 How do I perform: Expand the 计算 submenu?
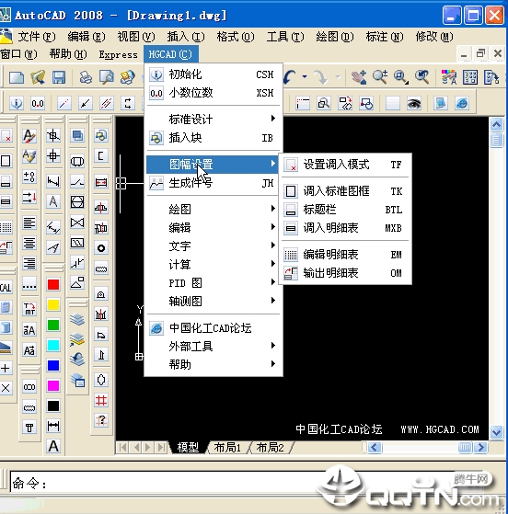pos(214,264)
